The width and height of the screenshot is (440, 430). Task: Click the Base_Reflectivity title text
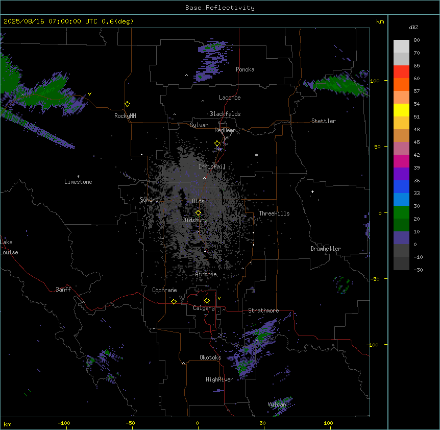coord(220,8)
